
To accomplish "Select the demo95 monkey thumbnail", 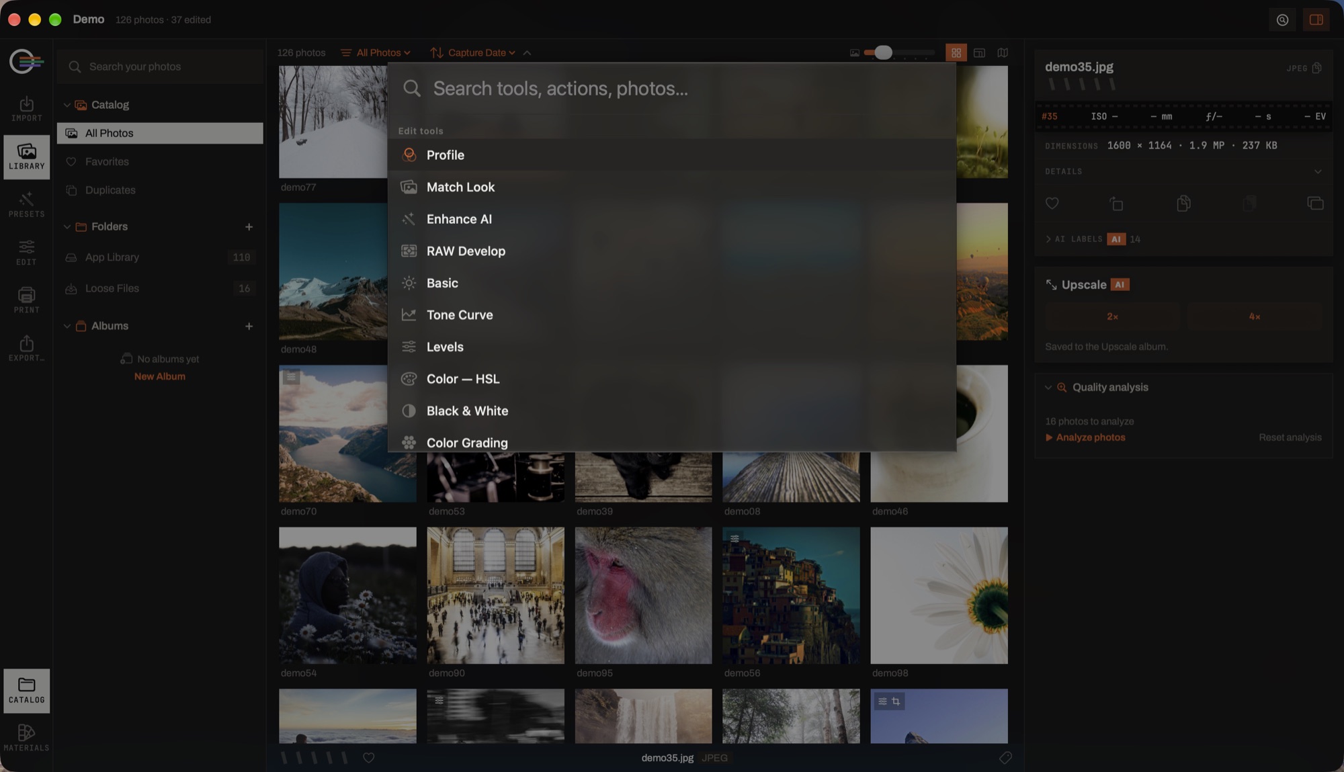I will (643, 595).
